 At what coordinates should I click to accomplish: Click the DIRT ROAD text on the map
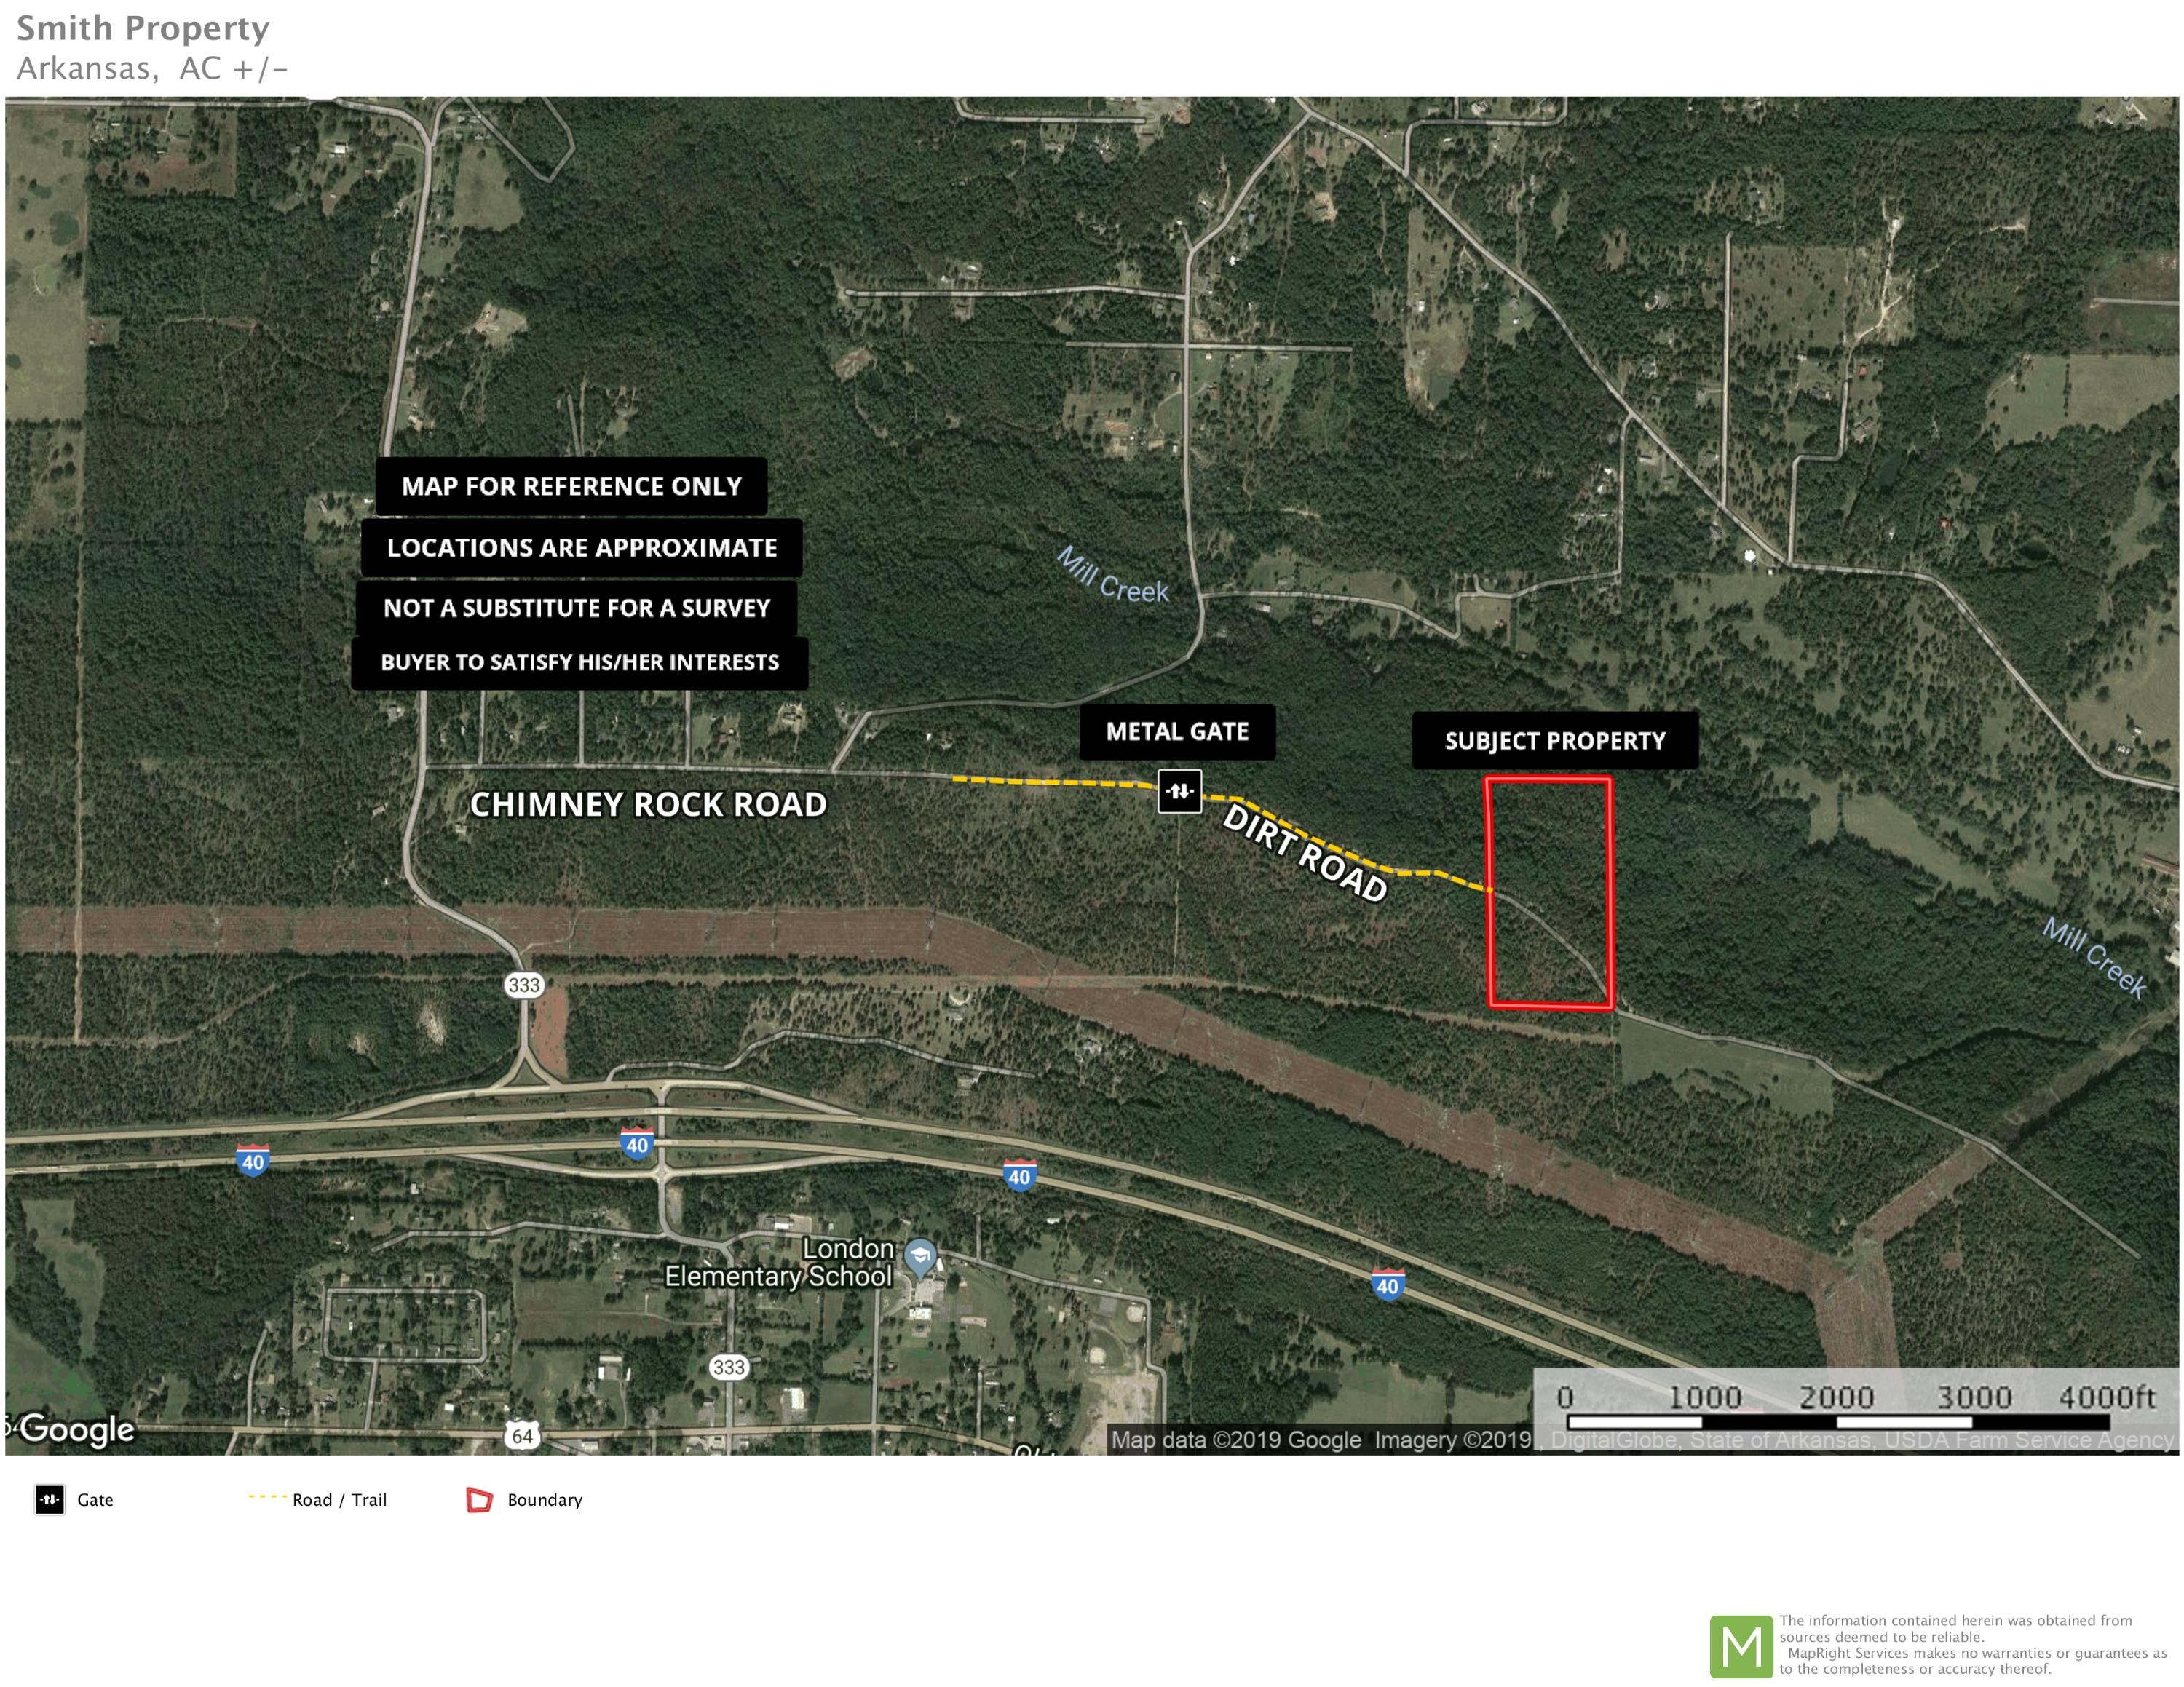coord(1305,852)
